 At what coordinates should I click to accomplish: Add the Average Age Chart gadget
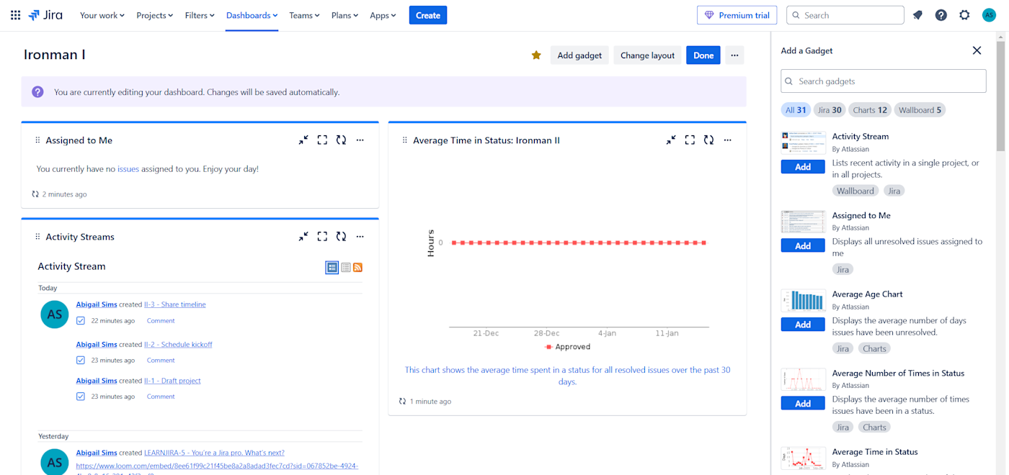[x=803, y=325]
